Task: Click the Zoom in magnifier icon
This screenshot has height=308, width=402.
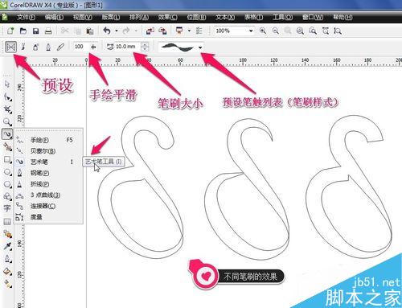Action: 263,31
